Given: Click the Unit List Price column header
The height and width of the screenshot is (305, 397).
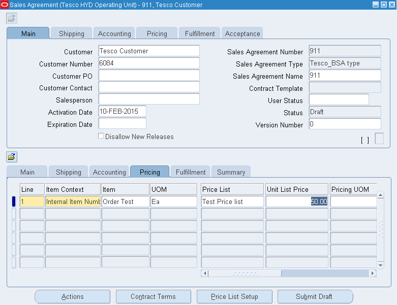Looking at the screenshot, I should [297, 189].
